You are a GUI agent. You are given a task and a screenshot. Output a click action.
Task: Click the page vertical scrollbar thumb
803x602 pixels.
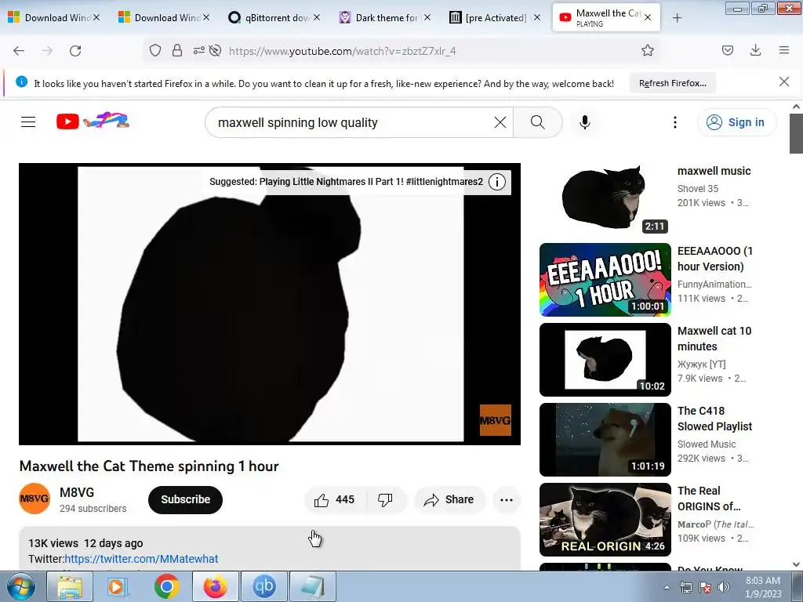(x=796, y=133)
